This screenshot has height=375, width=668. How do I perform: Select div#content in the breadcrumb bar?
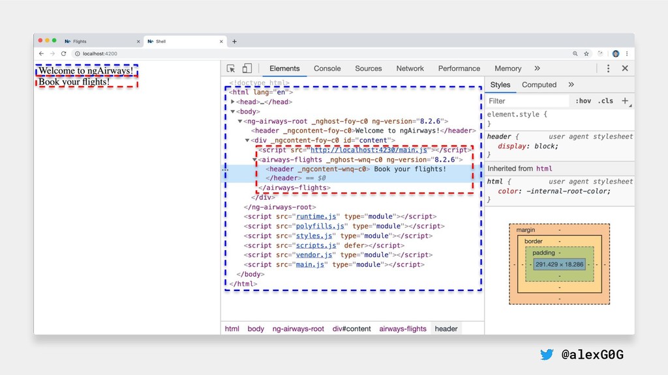tap(352, 329)
